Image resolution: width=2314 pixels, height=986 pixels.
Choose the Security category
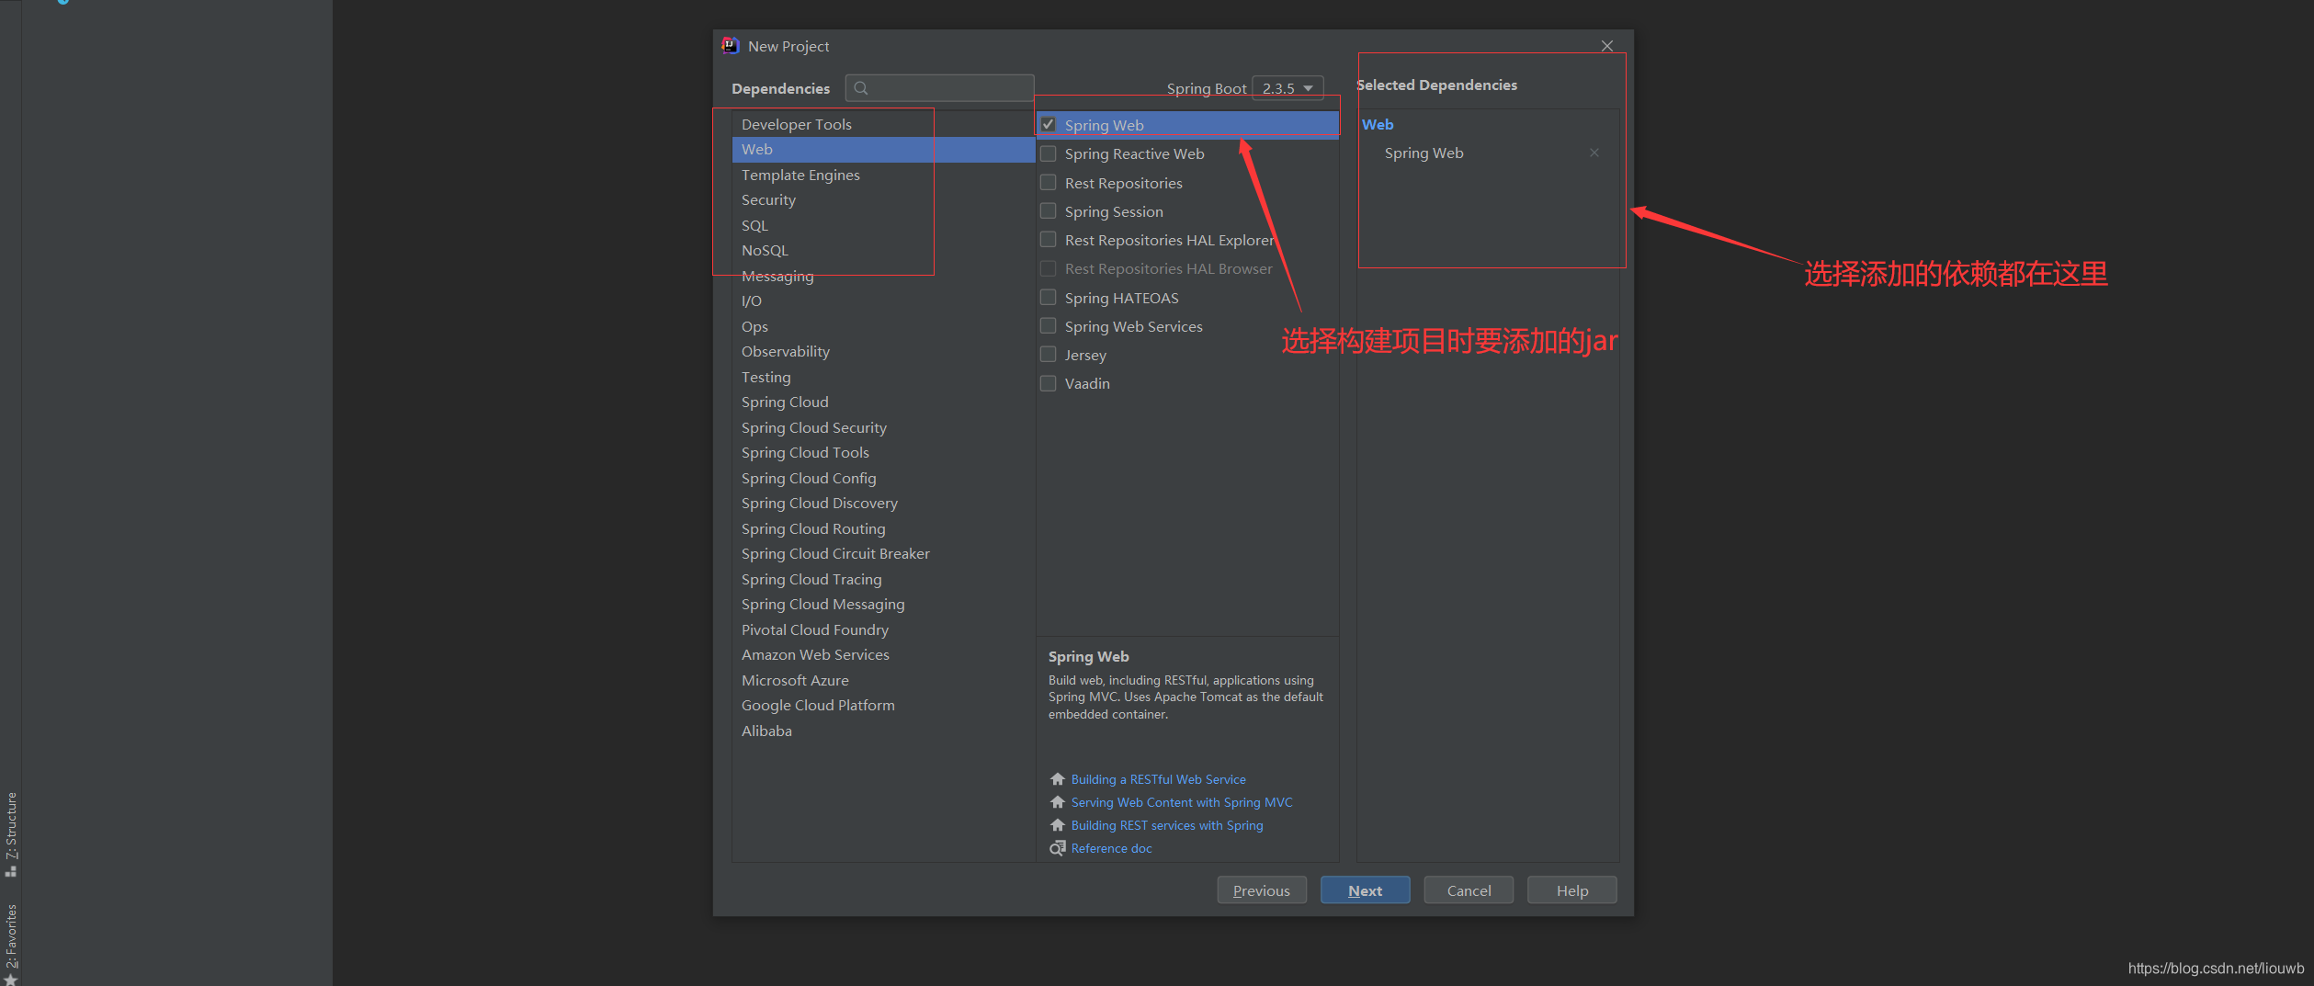[x=883, y=200]
